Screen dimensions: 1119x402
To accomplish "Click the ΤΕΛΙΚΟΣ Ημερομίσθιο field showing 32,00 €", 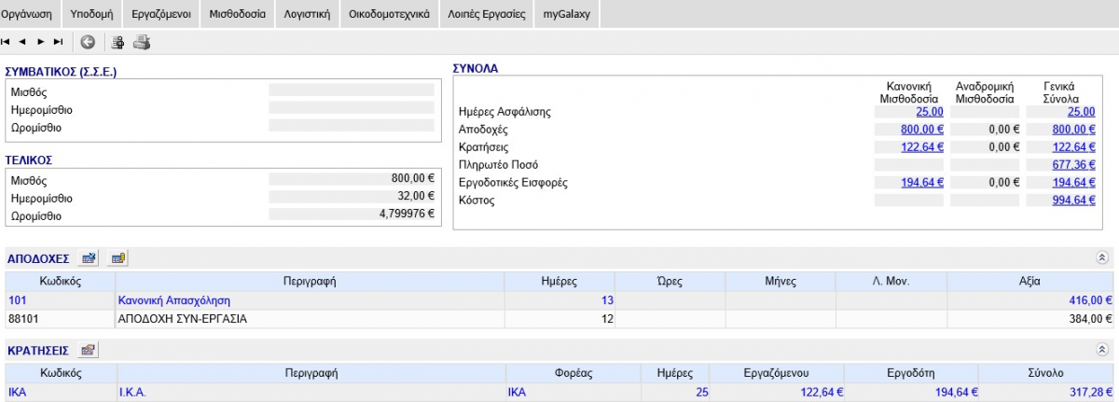I will tap(352, 197).
